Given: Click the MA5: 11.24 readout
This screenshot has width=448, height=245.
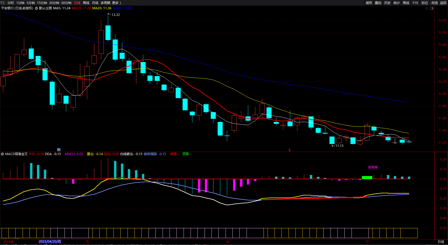Looking at the screenshot, I should click(x=62, y=8).
